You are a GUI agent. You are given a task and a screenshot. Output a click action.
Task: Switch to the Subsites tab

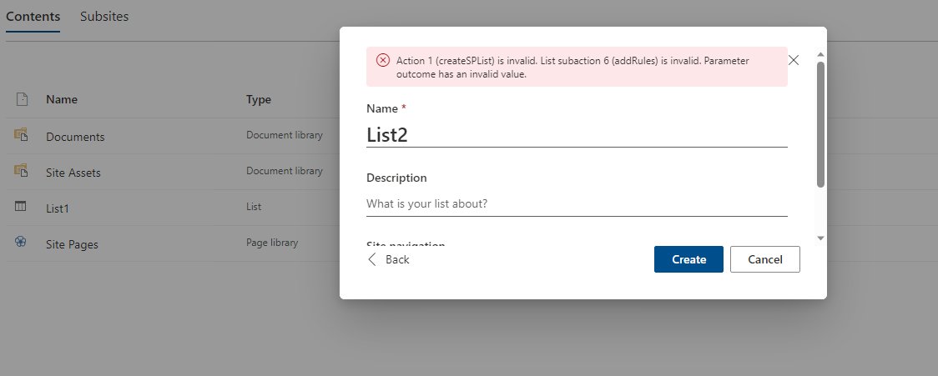coord(104,17)
